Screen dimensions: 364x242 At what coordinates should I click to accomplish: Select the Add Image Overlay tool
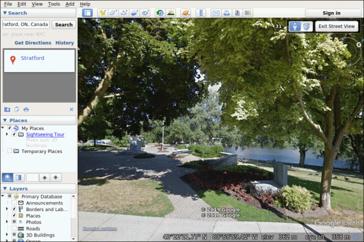point(135,13)
